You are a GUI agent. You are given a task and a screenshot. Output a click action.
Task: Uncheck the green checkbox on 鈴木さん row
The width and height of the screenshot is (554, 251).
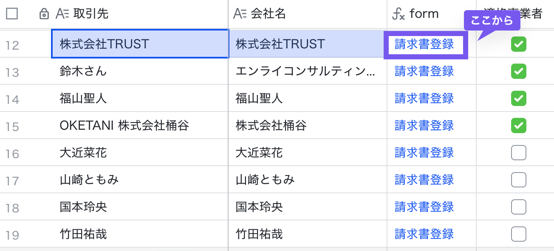pos(519,71)
